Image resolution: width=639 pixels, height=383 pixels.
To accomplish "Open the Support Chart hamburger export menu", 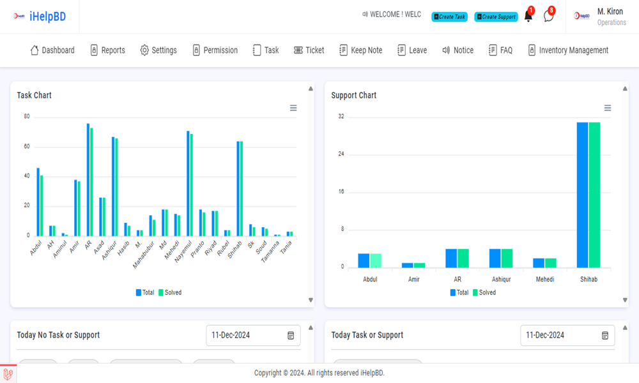I will (x=607, y=108).
